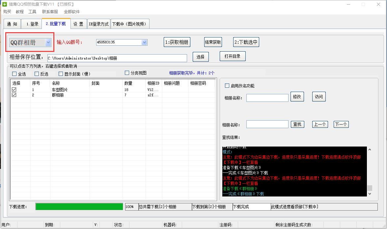Click the 2:下载选中 button
This screenshot has height=229, width=387.
pos(246,42)
